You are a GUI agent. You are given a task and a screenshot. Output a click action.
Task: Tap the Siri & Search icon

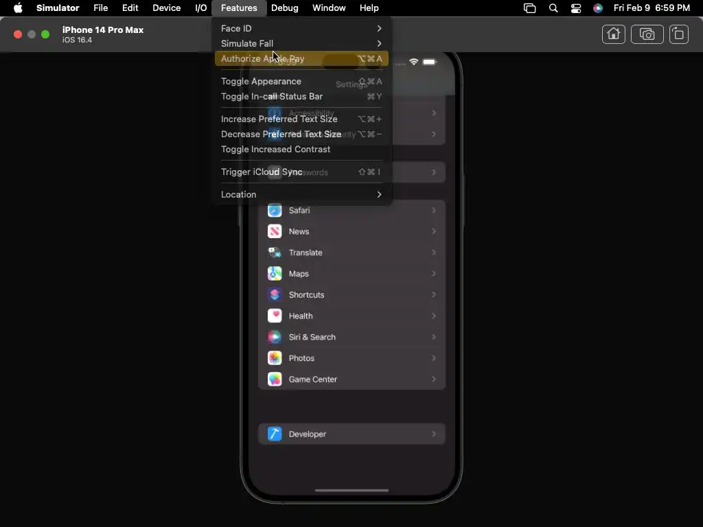275,336
